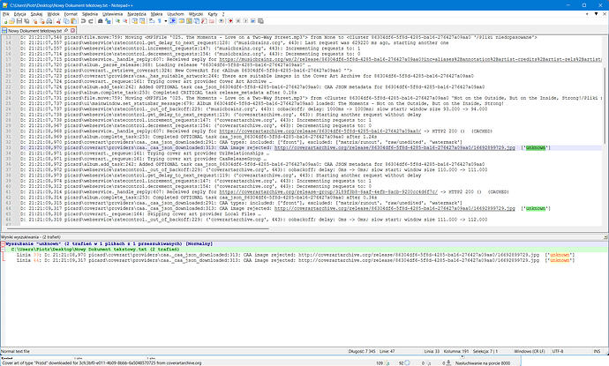Open the coverartarchive release link on line 30

(x=320, y=131)
